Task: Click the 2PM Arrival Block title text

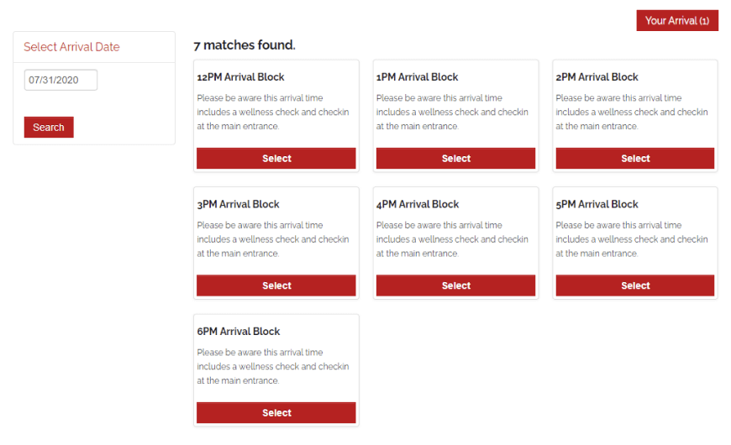Action: pos(597,77)
